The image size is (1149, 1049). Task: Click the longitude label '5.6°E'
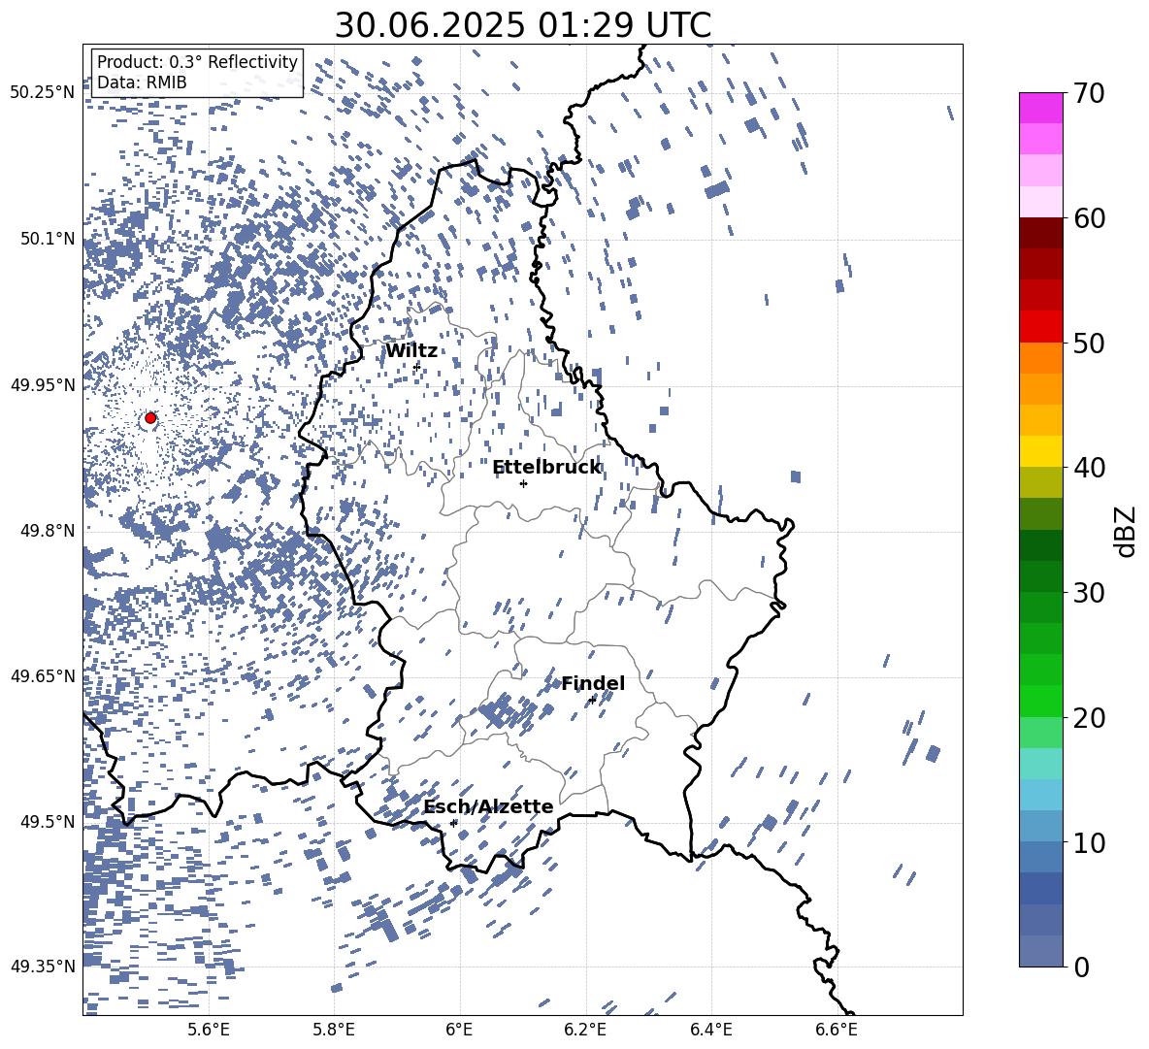click(x=209, y=1030)
